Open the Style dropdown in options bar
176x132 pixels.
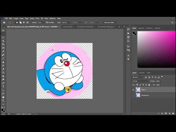tap(67, 23)
